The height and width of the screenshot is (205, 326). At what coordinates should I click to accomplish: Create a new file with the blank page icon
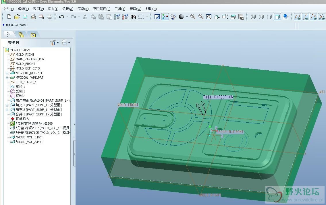[9, 17]
